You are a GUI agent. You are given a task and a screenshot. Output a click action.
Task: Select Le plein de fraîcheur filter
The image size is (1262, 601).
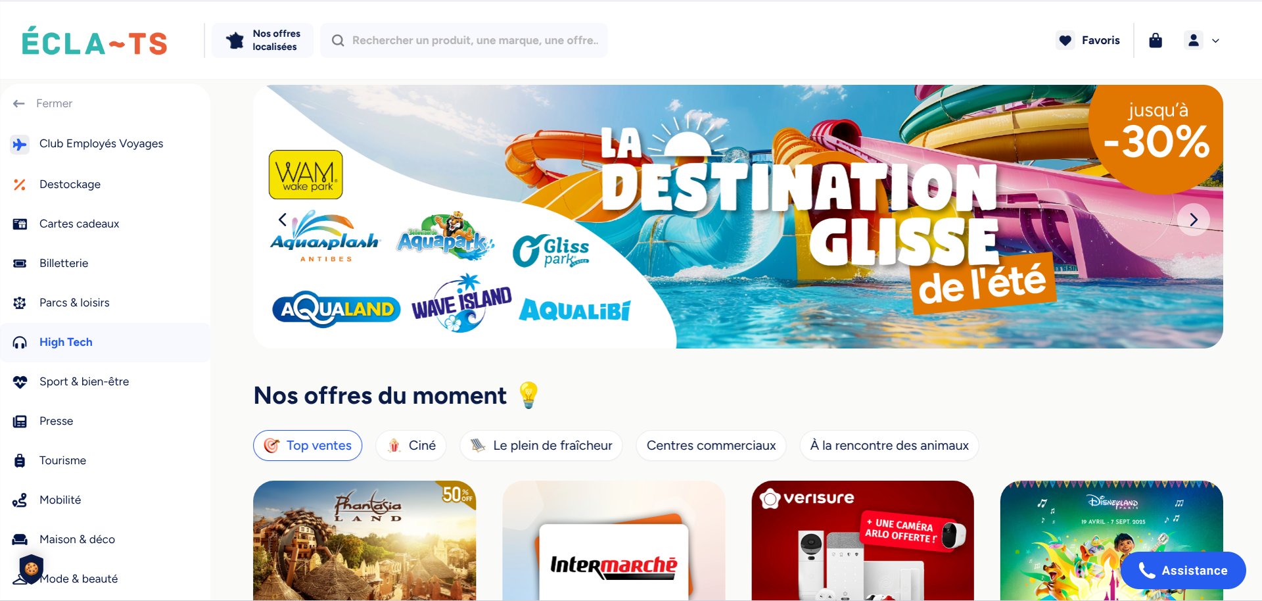click(x=541, y=446)
